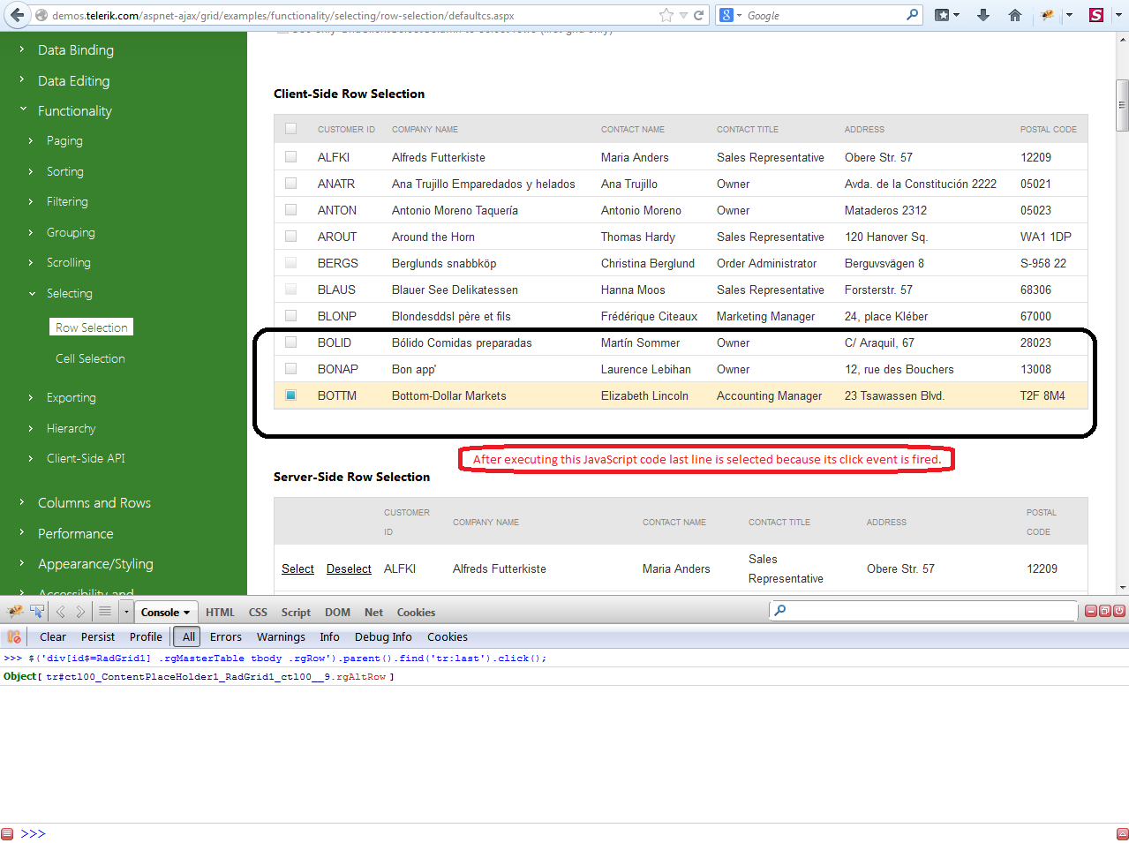The height and width of the screenshot is (843, 1129).
Task: Uncheck the BOTTM row checkbox
Action: click(290, 395)
